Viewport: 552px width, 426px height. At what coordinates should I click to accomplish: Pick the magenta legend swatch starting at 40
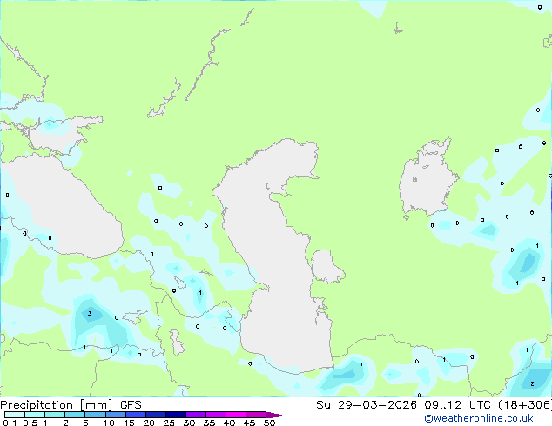[x=236, y=415]
